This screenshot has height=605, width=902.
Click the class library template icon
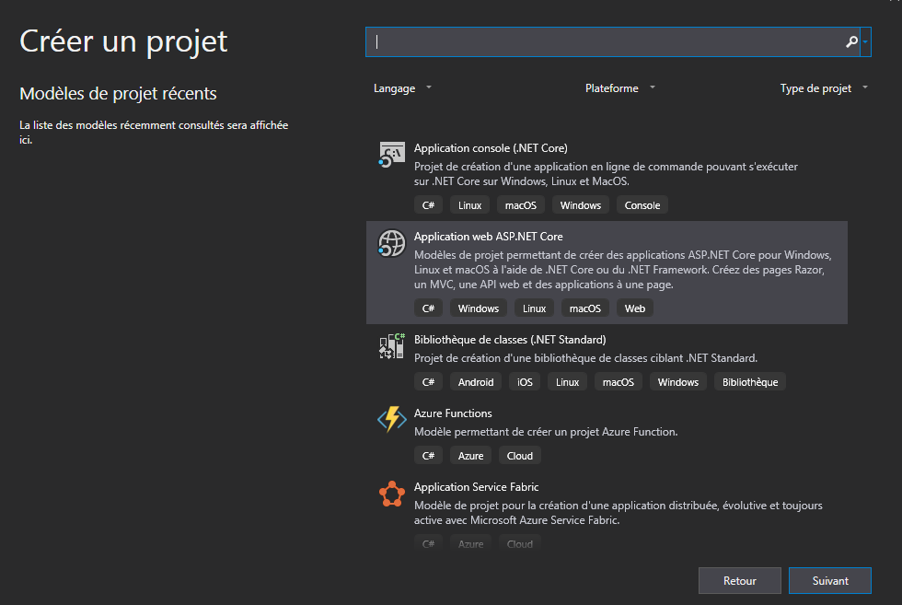[x=392, y=346]
